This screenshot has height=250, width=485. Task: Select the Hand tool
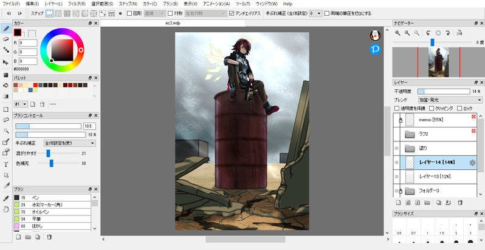tap(5, 209)
